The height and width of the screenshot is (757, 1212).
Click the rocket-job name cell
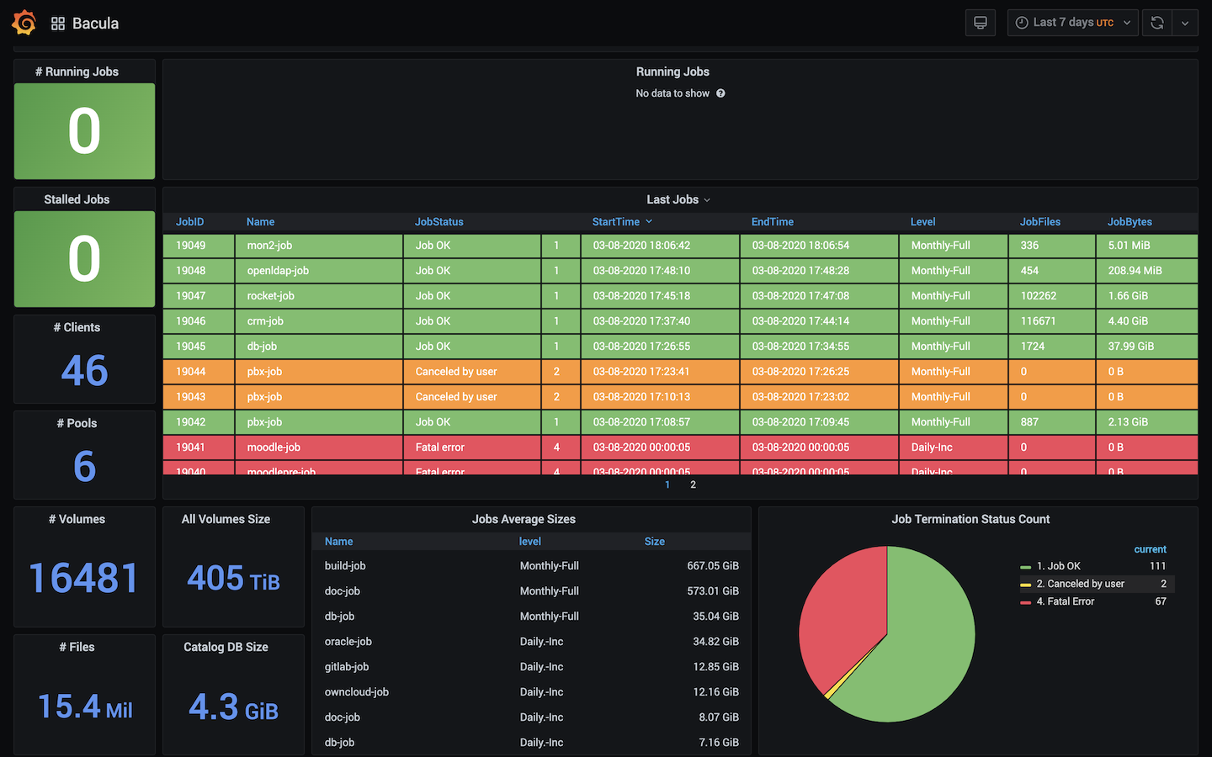click(319, 296)
